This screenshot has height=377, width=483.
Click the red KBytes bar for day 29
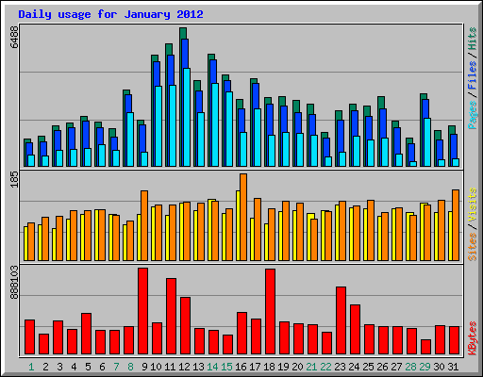(x=426, y=347)
